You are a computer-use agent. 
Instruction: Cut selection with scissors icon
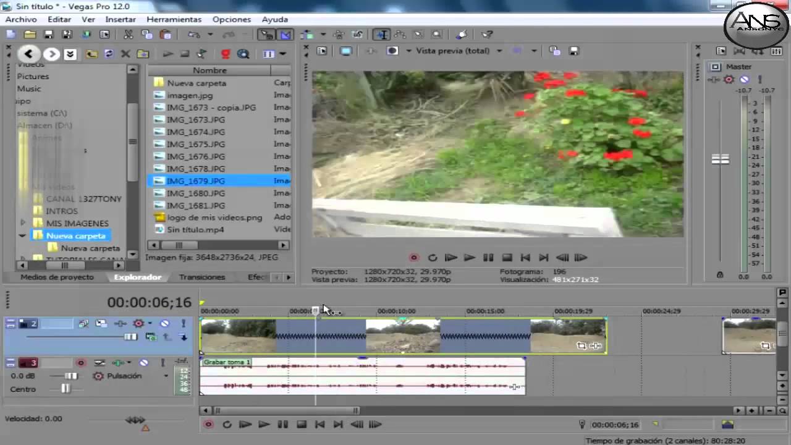pos(128,35)
